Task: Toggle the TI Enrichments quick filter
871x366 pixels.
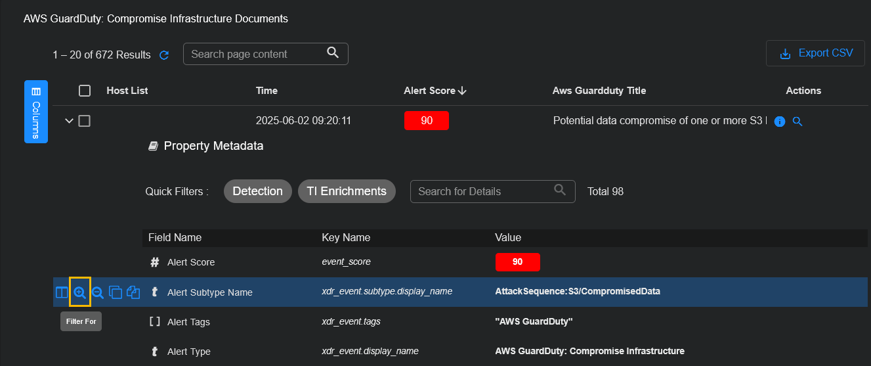Action: pyautogui.click(x=347, y=191)
